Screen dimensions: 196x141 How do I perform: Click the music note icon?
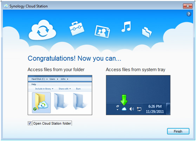[x=126, y=27]
